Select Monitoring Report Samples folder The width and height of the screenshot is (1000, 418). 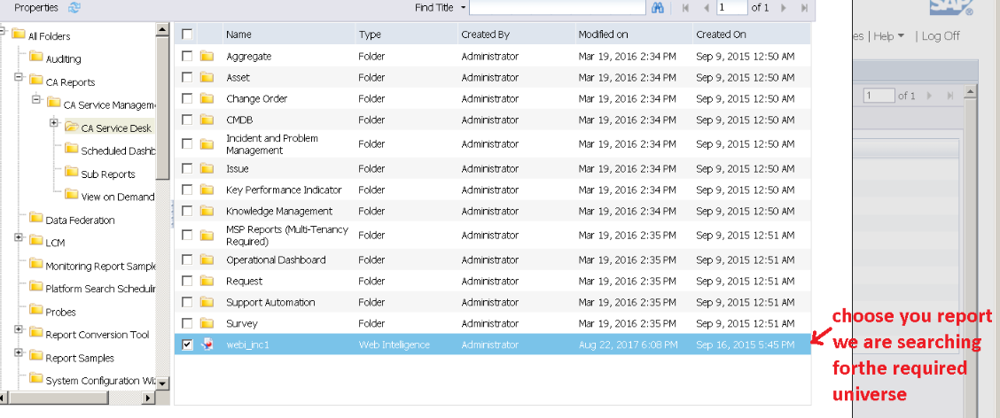point(101,267)
